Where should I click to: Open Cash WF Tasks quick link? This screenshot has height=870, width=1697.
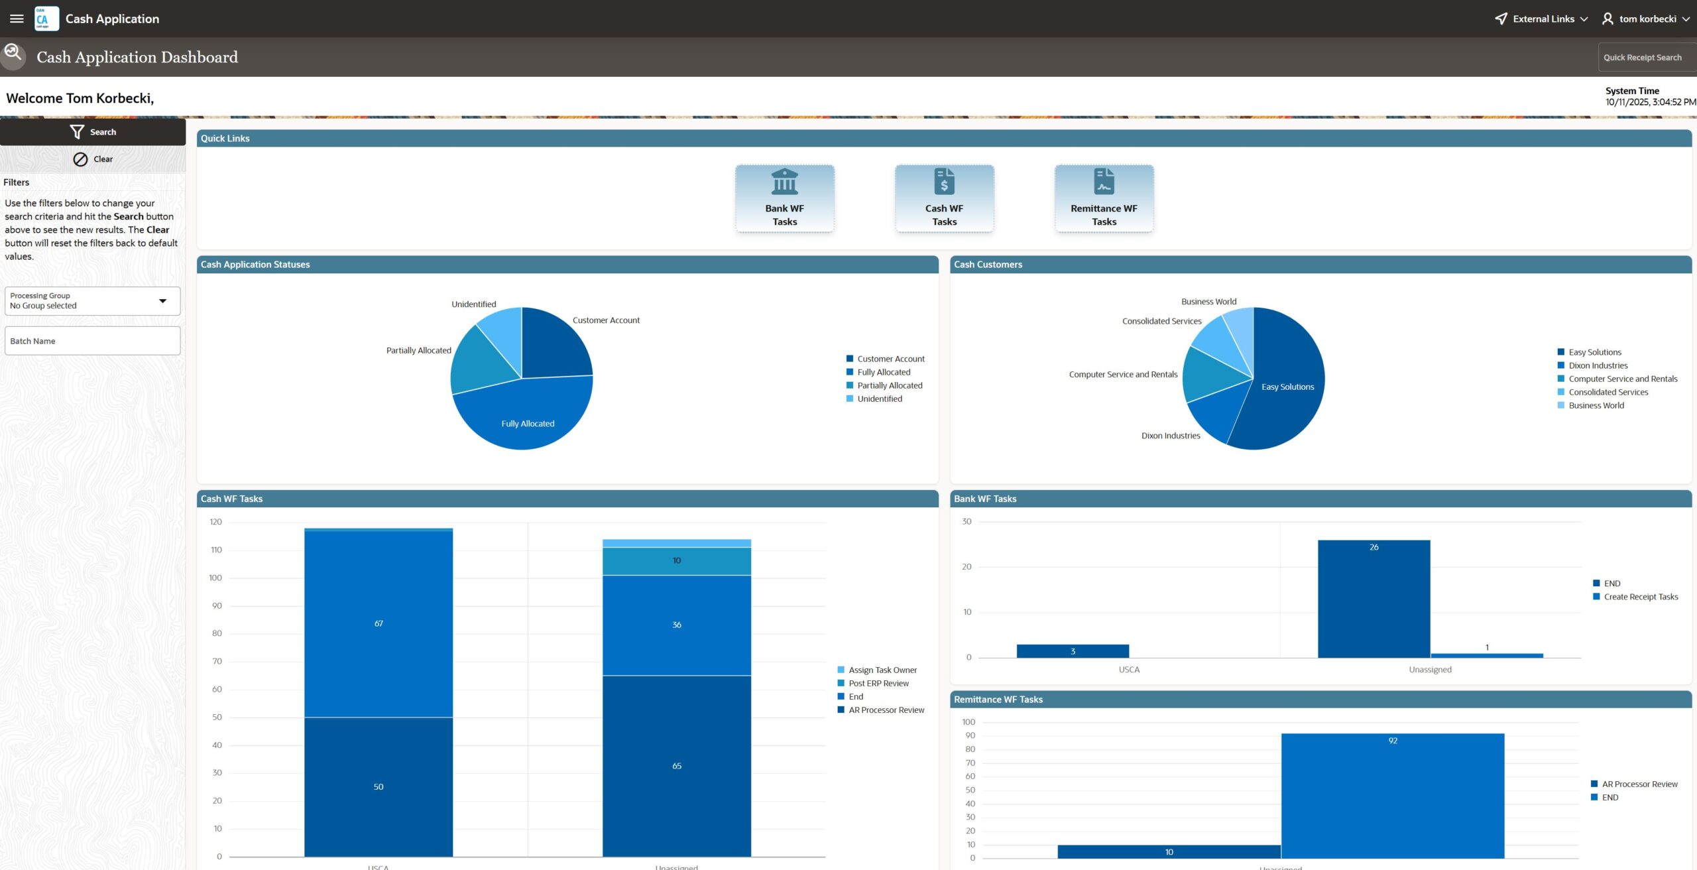point(944,198)
